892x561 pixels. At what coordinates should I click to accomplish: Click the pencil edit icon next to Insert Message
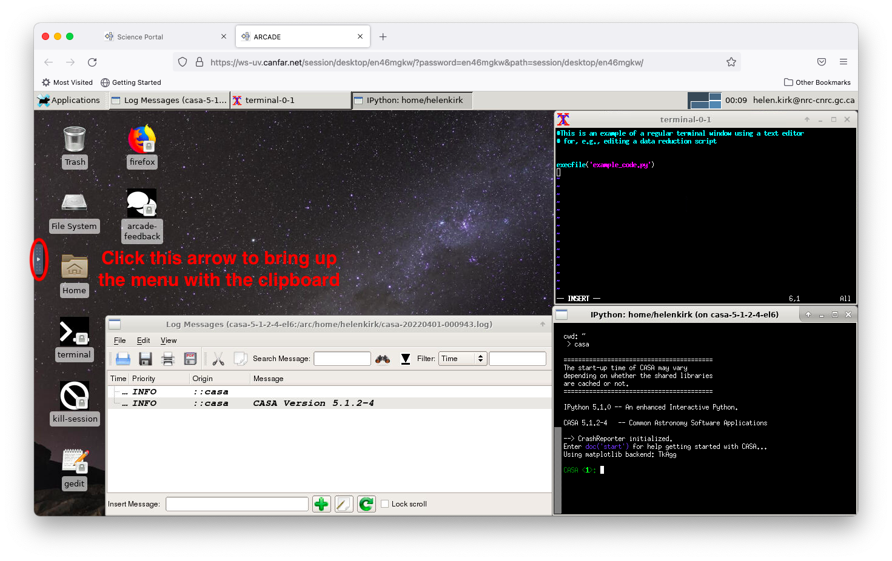point(344,504)
